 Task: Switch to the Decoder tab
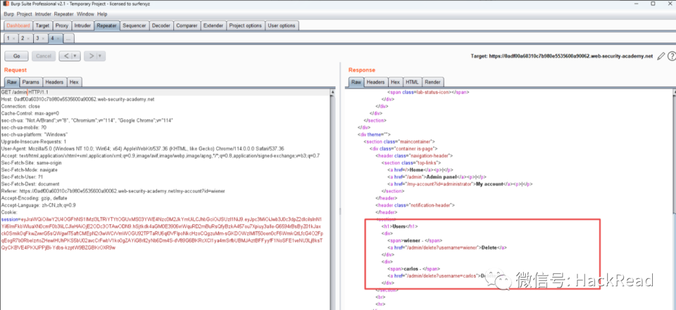[161, 26]
